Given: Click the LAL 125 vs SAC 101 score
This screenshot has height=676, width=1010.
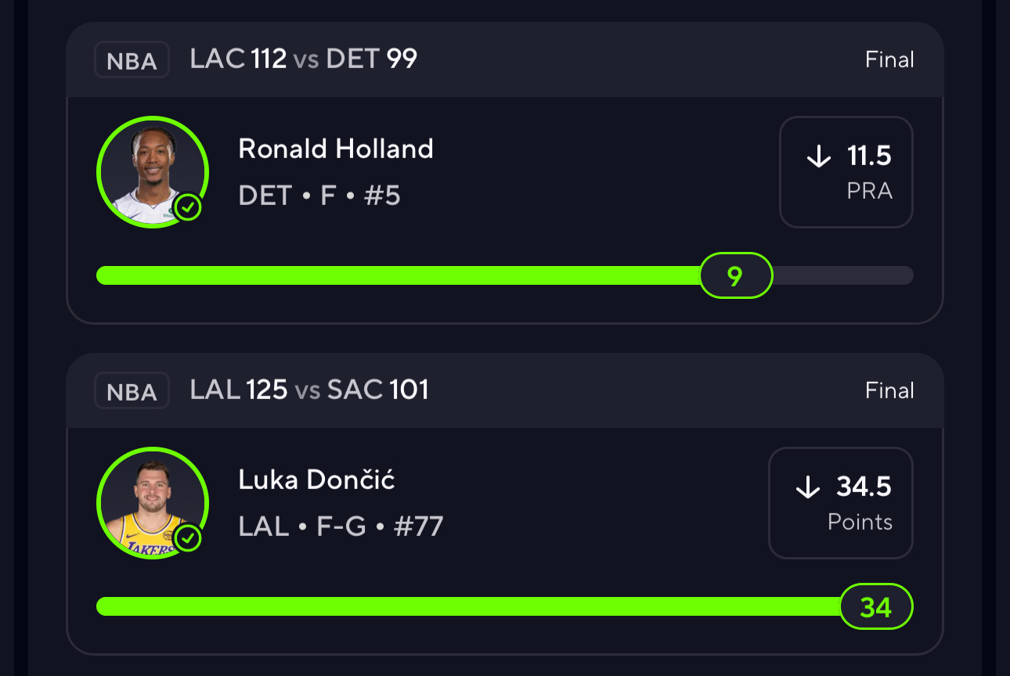Looking at the screenshot, I should [309, 390].
